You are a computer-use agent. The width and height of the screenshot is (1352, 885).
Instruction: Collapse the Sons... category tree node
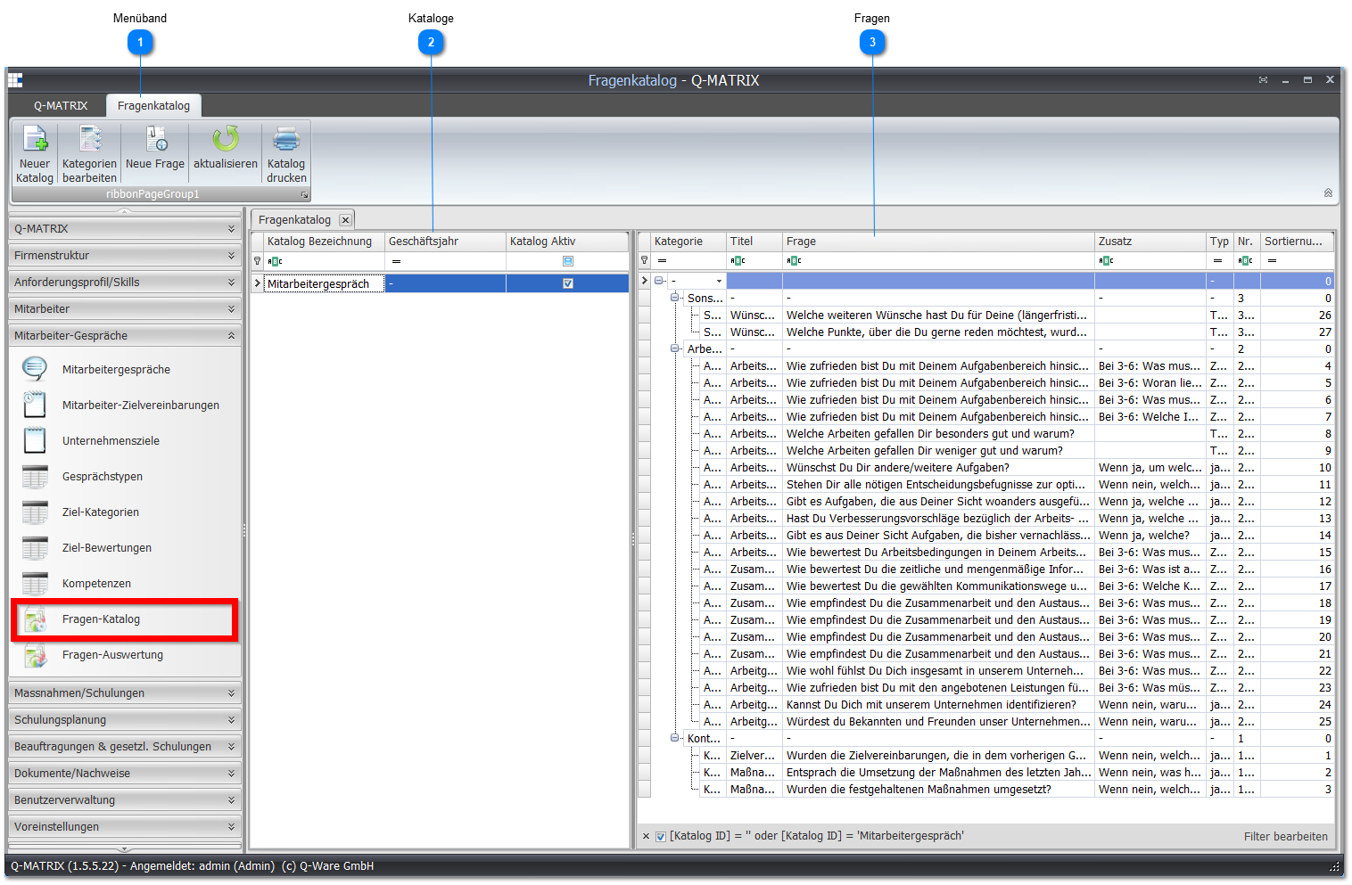pos(675,298)
